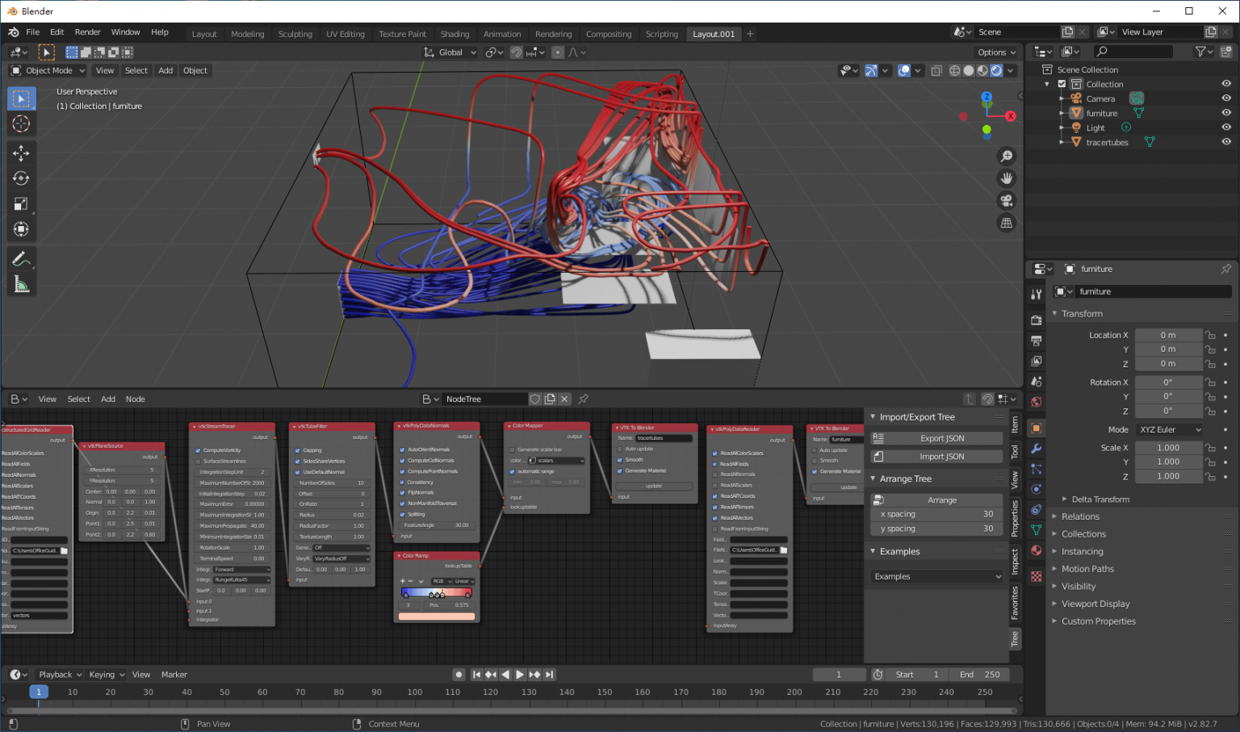Image resolution: width=1240 pixels, height=732 pixels.
Task: Hide the Light object in the Outliner
Action: (1226, 127)
